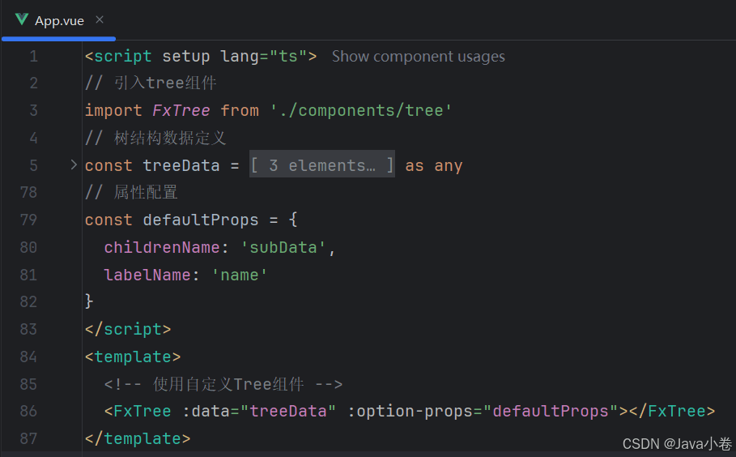The height and width of the screenshot is (457, 736).
Task: Click the opening <template> tag on line 84
Action: point(133,357)
